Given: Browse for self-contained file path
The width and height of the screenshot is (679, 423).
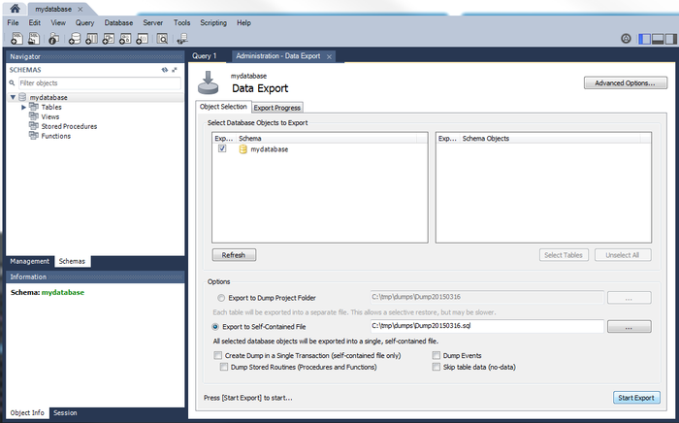Looking at the screenshot, I should (629, 328).
